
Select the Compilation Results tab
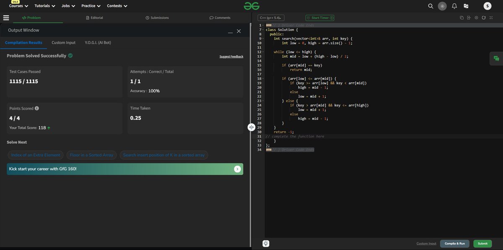click(x=23, y=43)
